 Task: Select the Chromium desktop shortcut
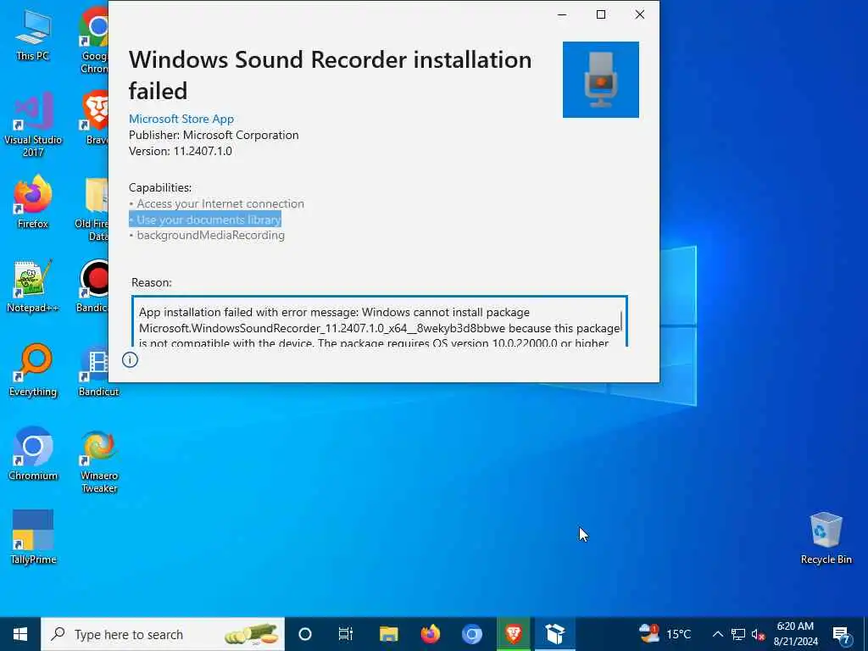[x=33, y=454]
